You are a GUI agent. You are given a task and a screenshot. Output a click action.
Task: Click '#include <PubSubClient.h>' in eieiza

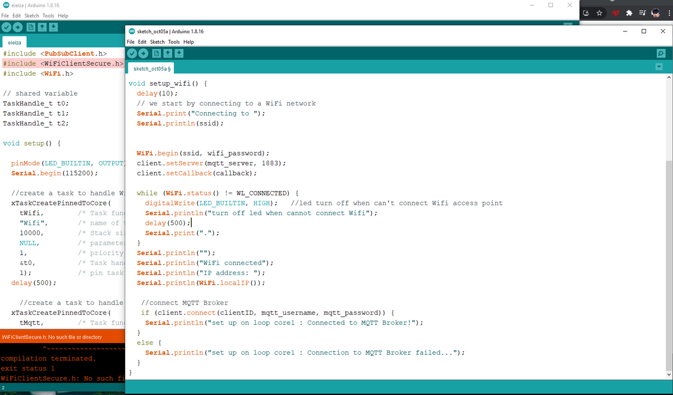click(x=55, y=53)
